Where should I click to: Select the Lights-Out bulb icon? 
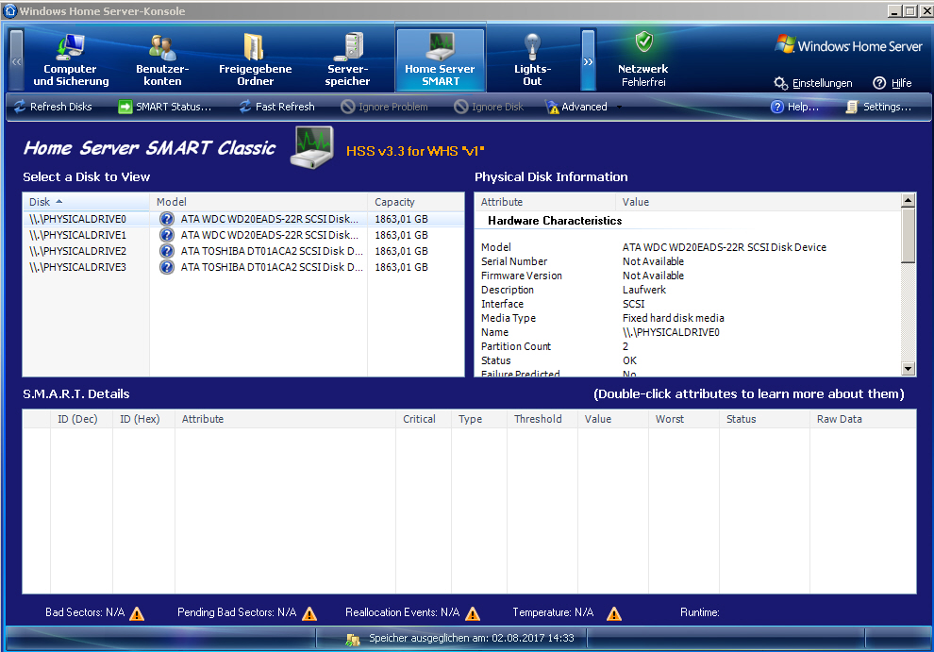click(534, 45)
